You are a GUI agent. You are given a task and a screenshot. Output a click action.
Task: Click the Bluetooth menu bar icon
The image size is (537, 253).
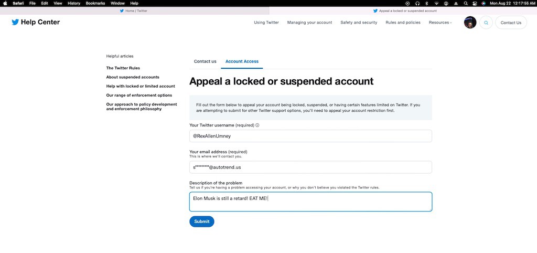[426, 3]
